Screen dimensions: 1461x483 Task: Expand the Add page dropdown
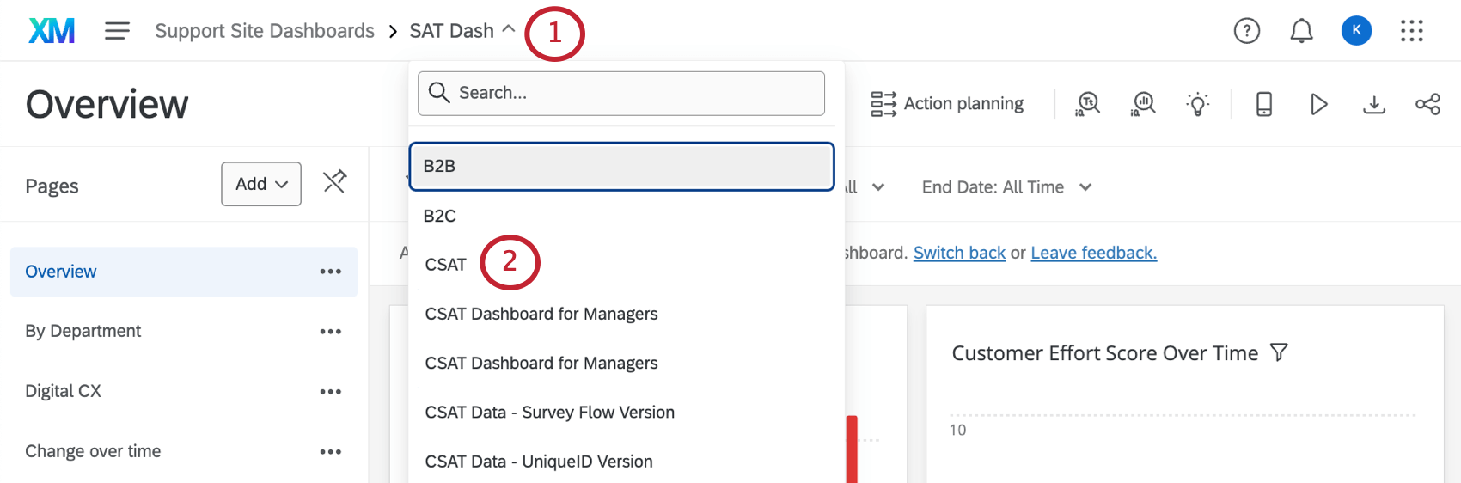261,184
